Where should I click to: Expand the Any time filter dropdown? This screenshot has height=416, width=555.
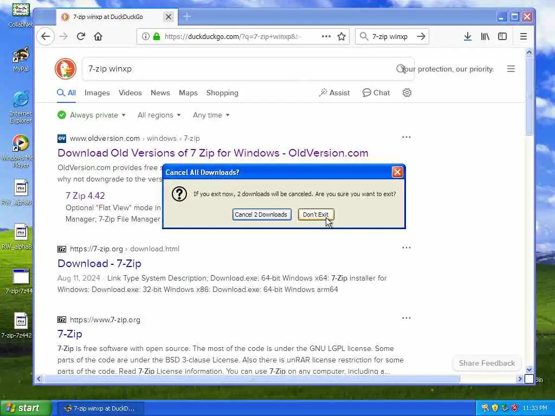tap(211, 115)
